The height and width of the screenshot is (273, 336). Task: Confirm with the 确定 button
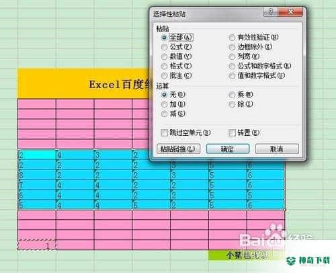pos(228,149)
